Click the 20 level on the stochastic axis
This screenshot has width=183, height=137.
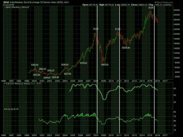coord(175,102)
